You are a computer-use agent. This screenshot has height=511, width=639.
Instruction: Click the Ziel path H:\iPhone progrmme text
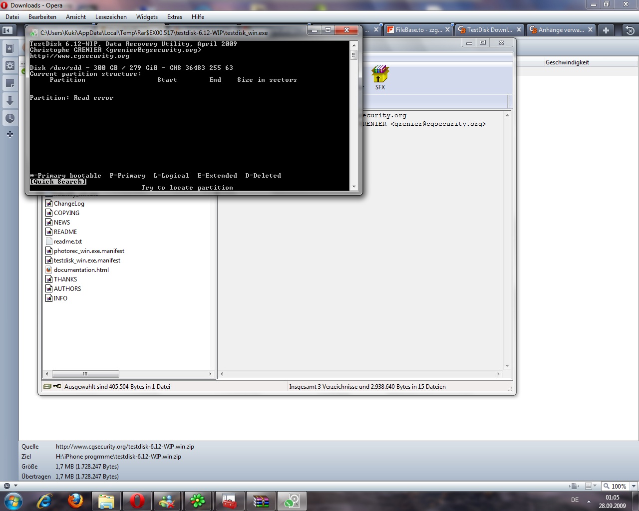(x=118, y=457)
